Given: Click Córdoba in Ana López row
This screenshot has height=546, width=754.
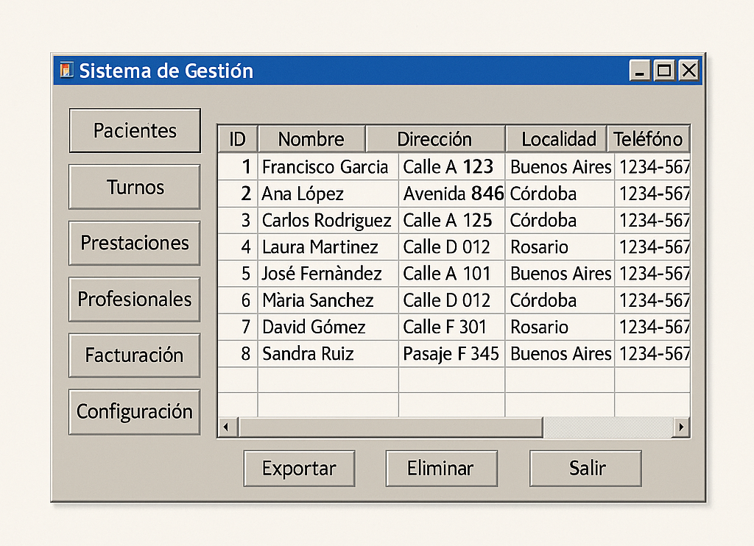Looking at the screenshot, I should tap(560, 194).
